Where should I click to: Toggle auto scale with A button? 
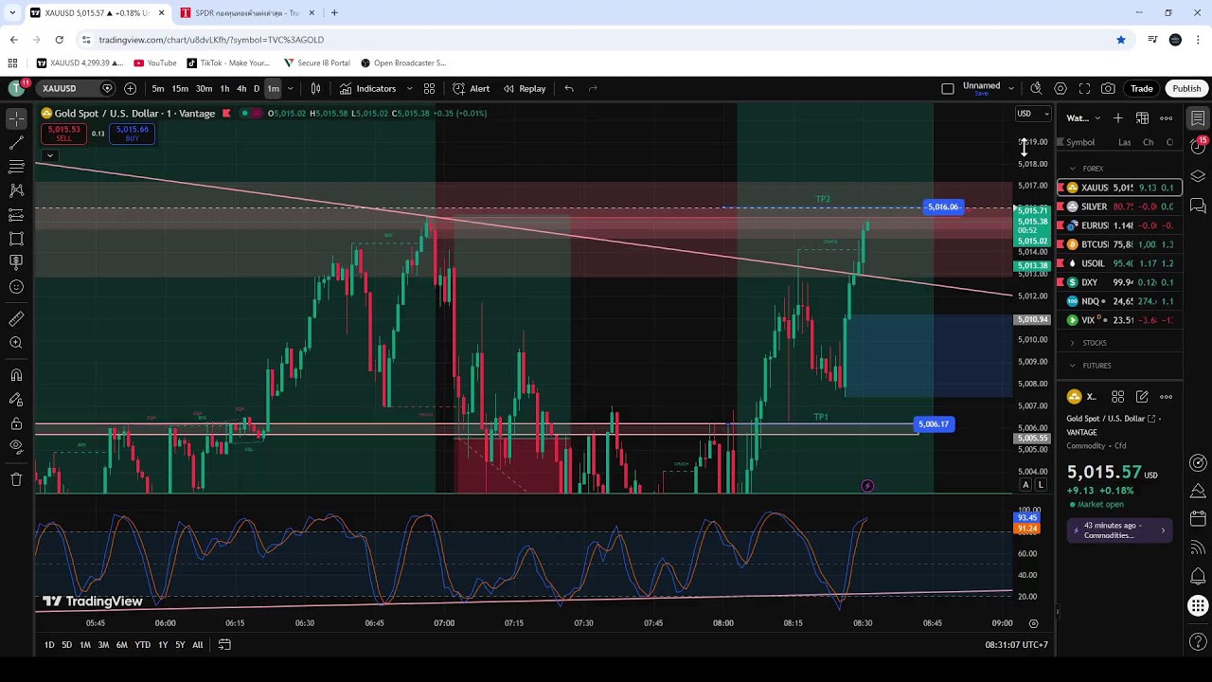click(1025, 485)
